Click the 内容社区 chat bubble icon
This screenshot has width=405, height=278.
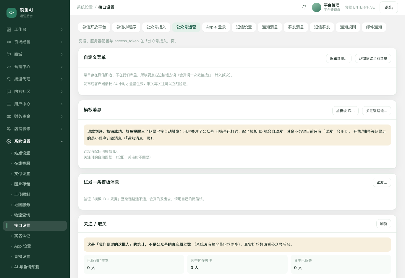pyautogui.click(x=9, y=92)
